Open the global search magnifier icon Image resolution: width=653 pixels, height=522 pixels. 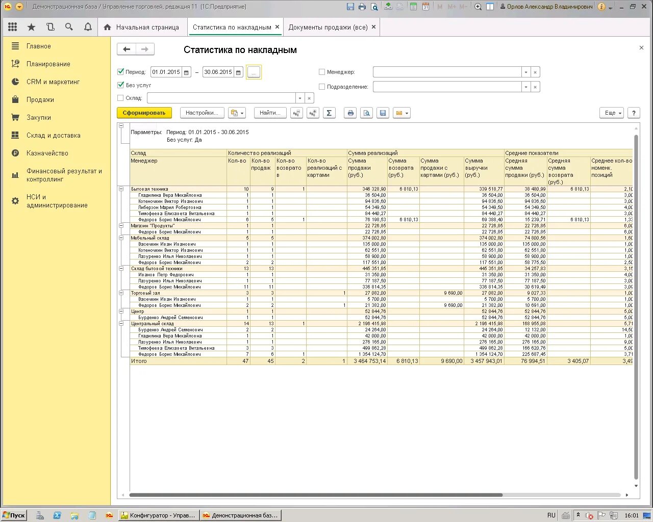(x=69, y=27)
